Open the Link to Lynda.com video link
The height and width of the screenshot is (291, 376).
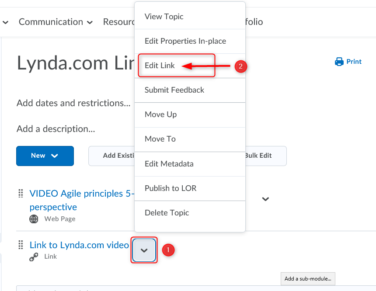(x=79, y=245)
